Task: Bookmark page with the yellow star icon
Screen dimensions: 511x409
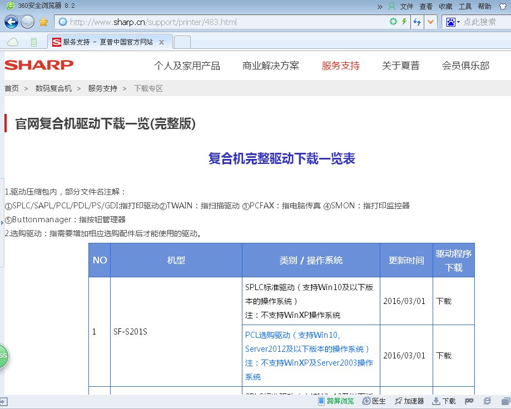Action: click(x=43, y=22)
